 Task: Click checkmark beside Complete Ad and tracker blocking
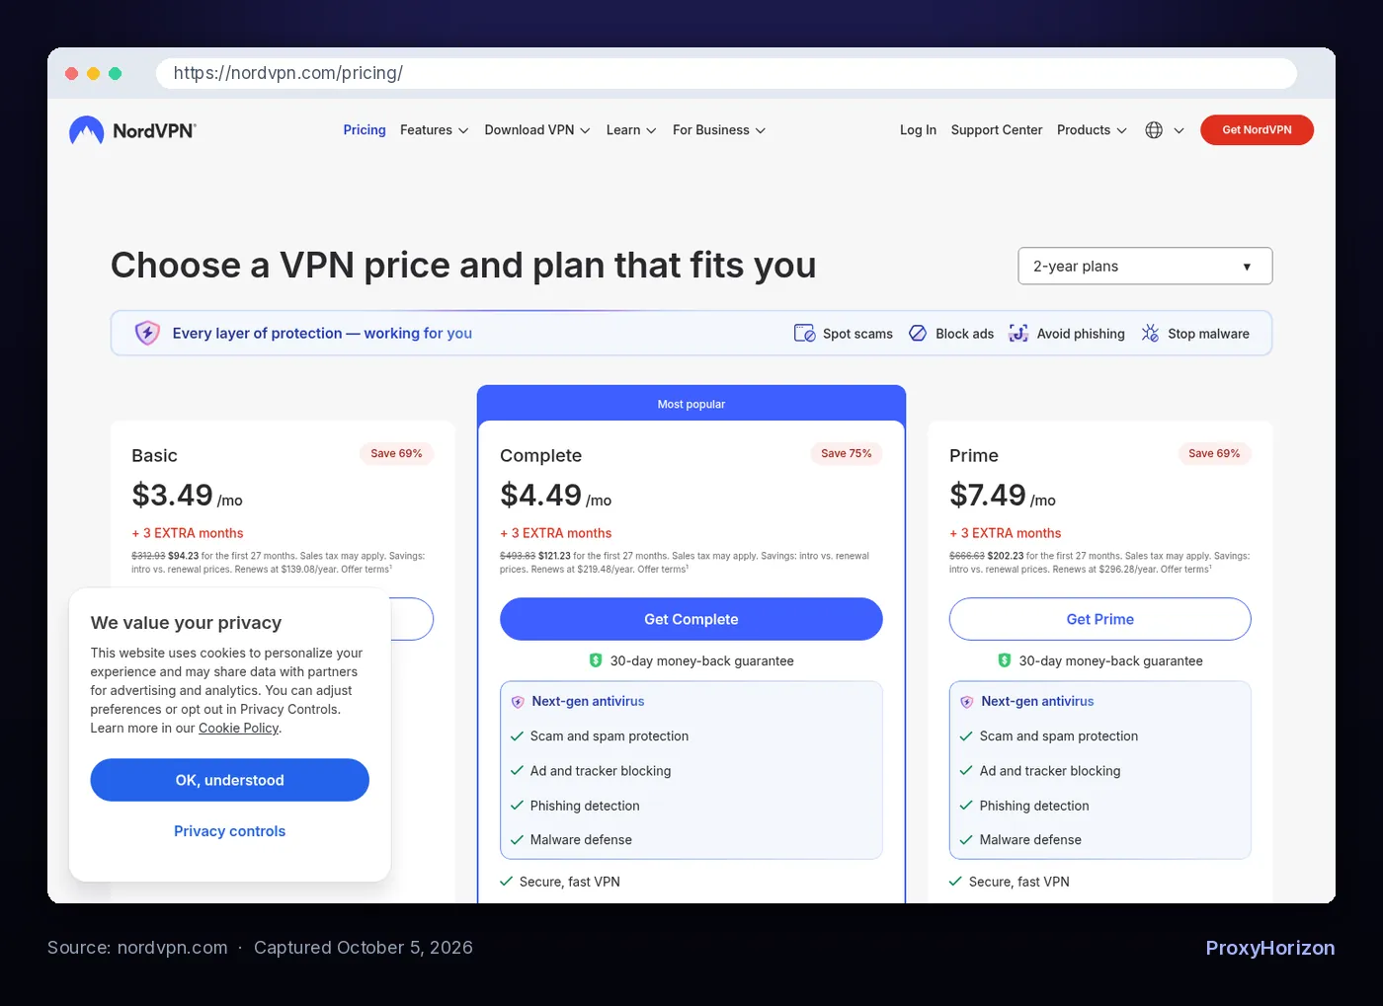517,771
